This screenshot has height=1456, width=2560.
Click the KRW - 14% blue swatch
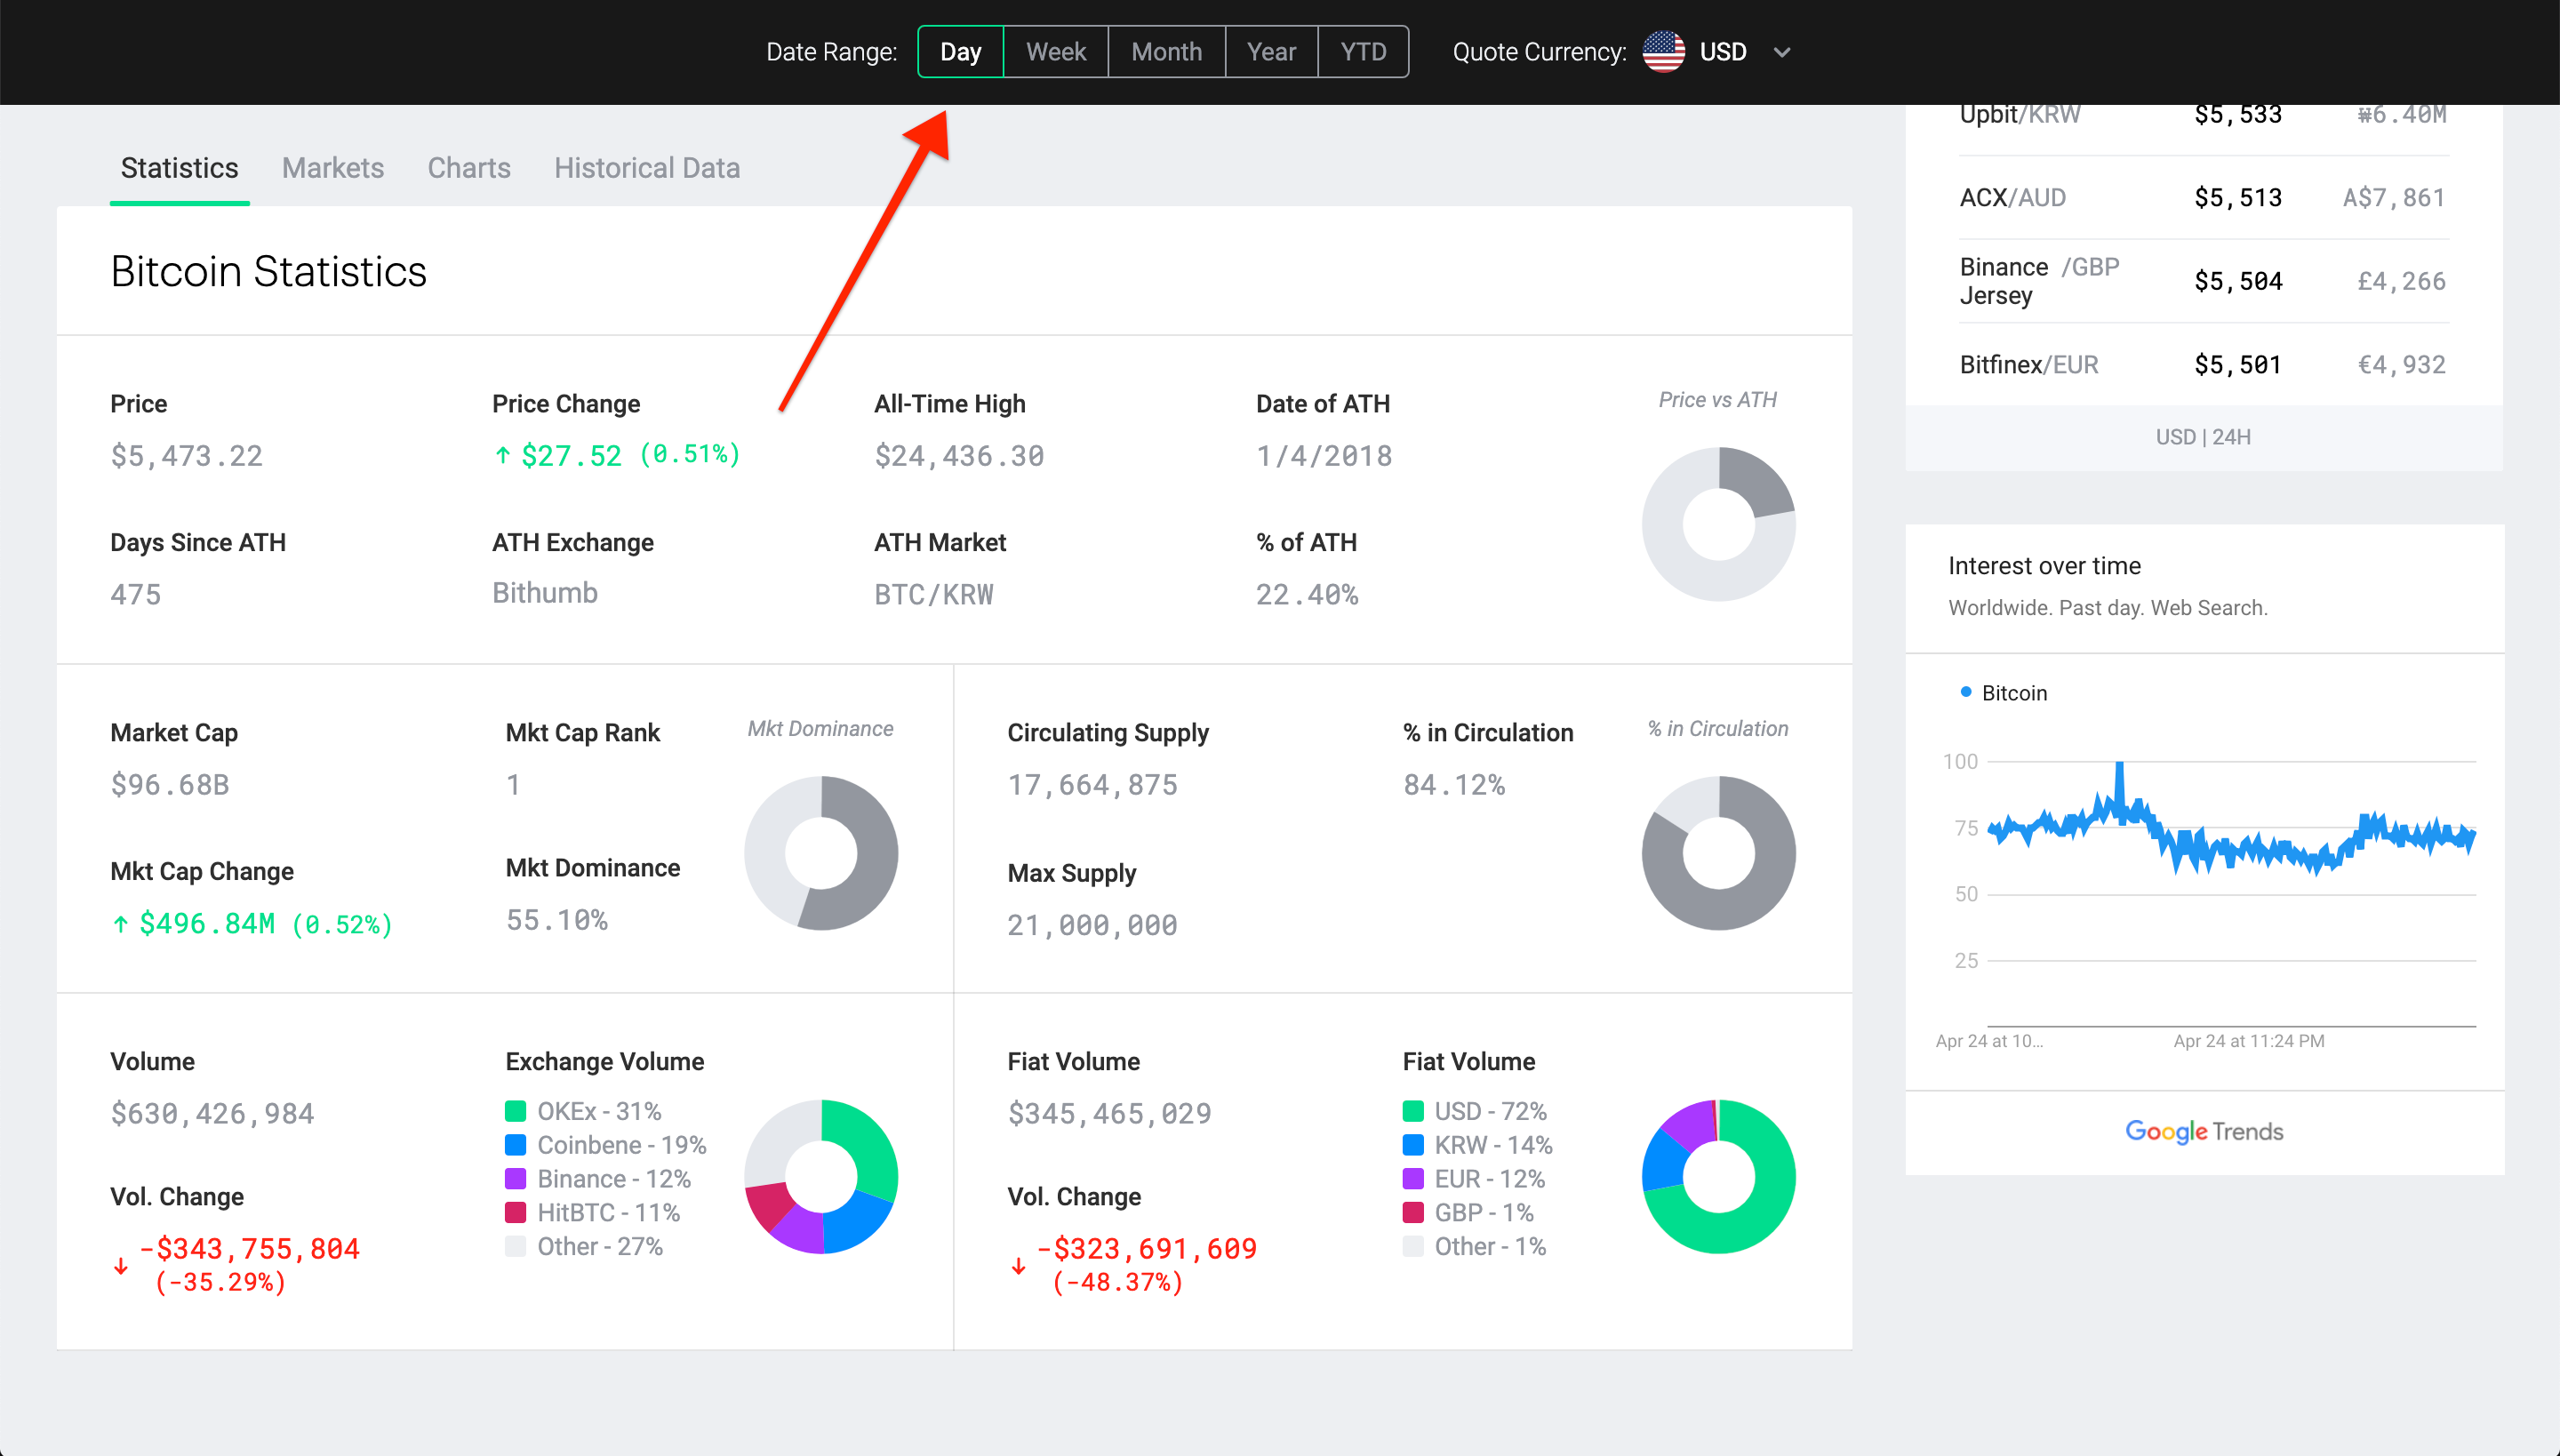pos(1413,1145)
